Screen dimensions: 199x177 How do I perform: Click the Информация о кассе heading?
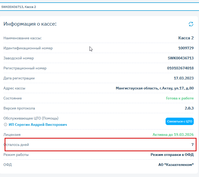30,24
